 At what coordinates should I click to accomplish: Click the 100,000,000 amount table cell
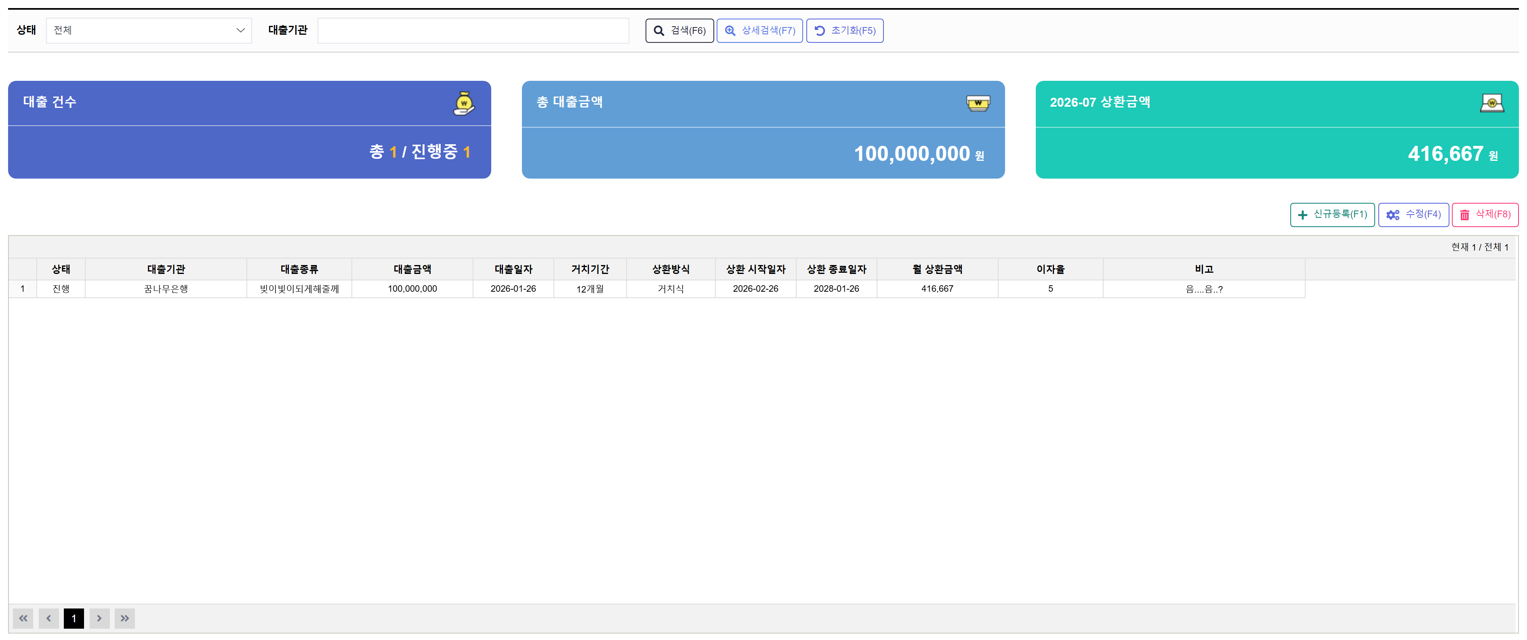[412, 289]
